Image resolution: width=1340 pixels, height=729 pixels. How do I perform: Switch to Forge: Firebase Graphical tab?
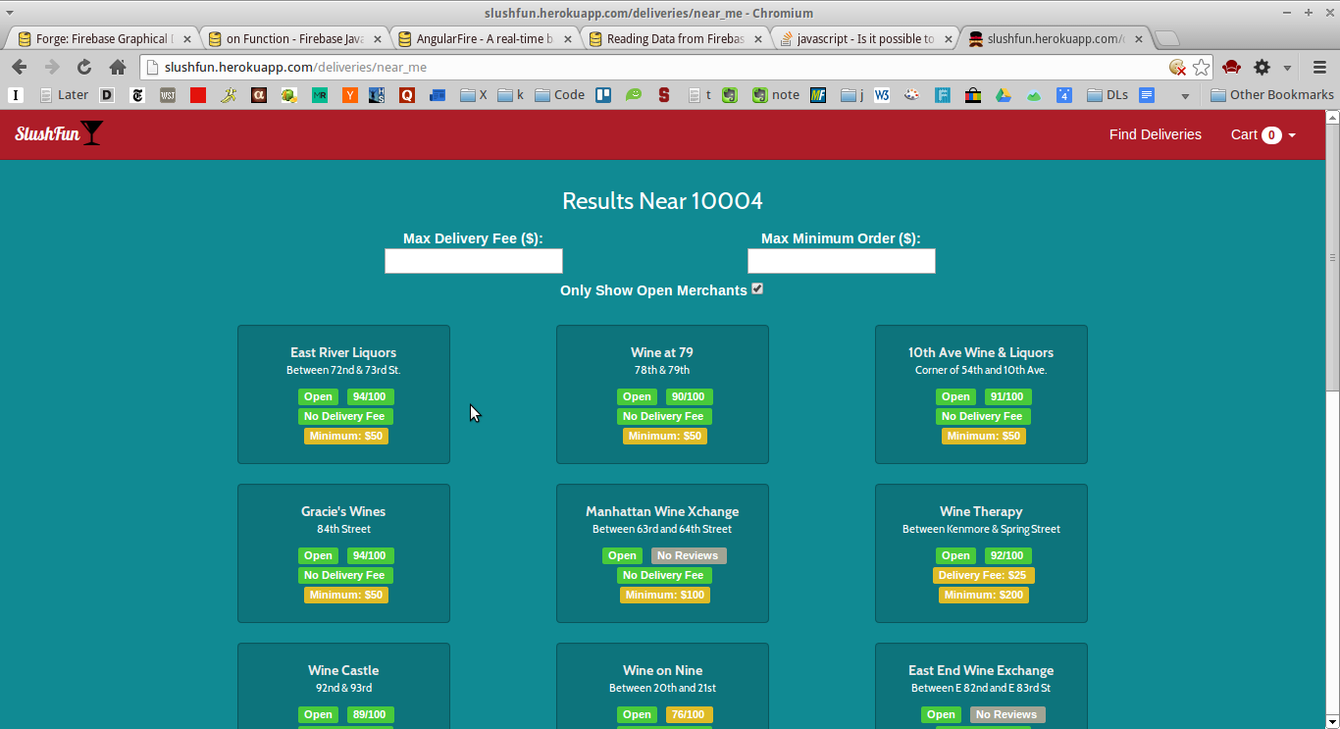[102, 38]
